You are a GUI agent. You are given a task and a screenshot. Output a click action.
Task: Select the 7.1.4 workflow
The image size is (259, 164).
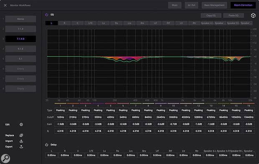click(x=20, y=29)
